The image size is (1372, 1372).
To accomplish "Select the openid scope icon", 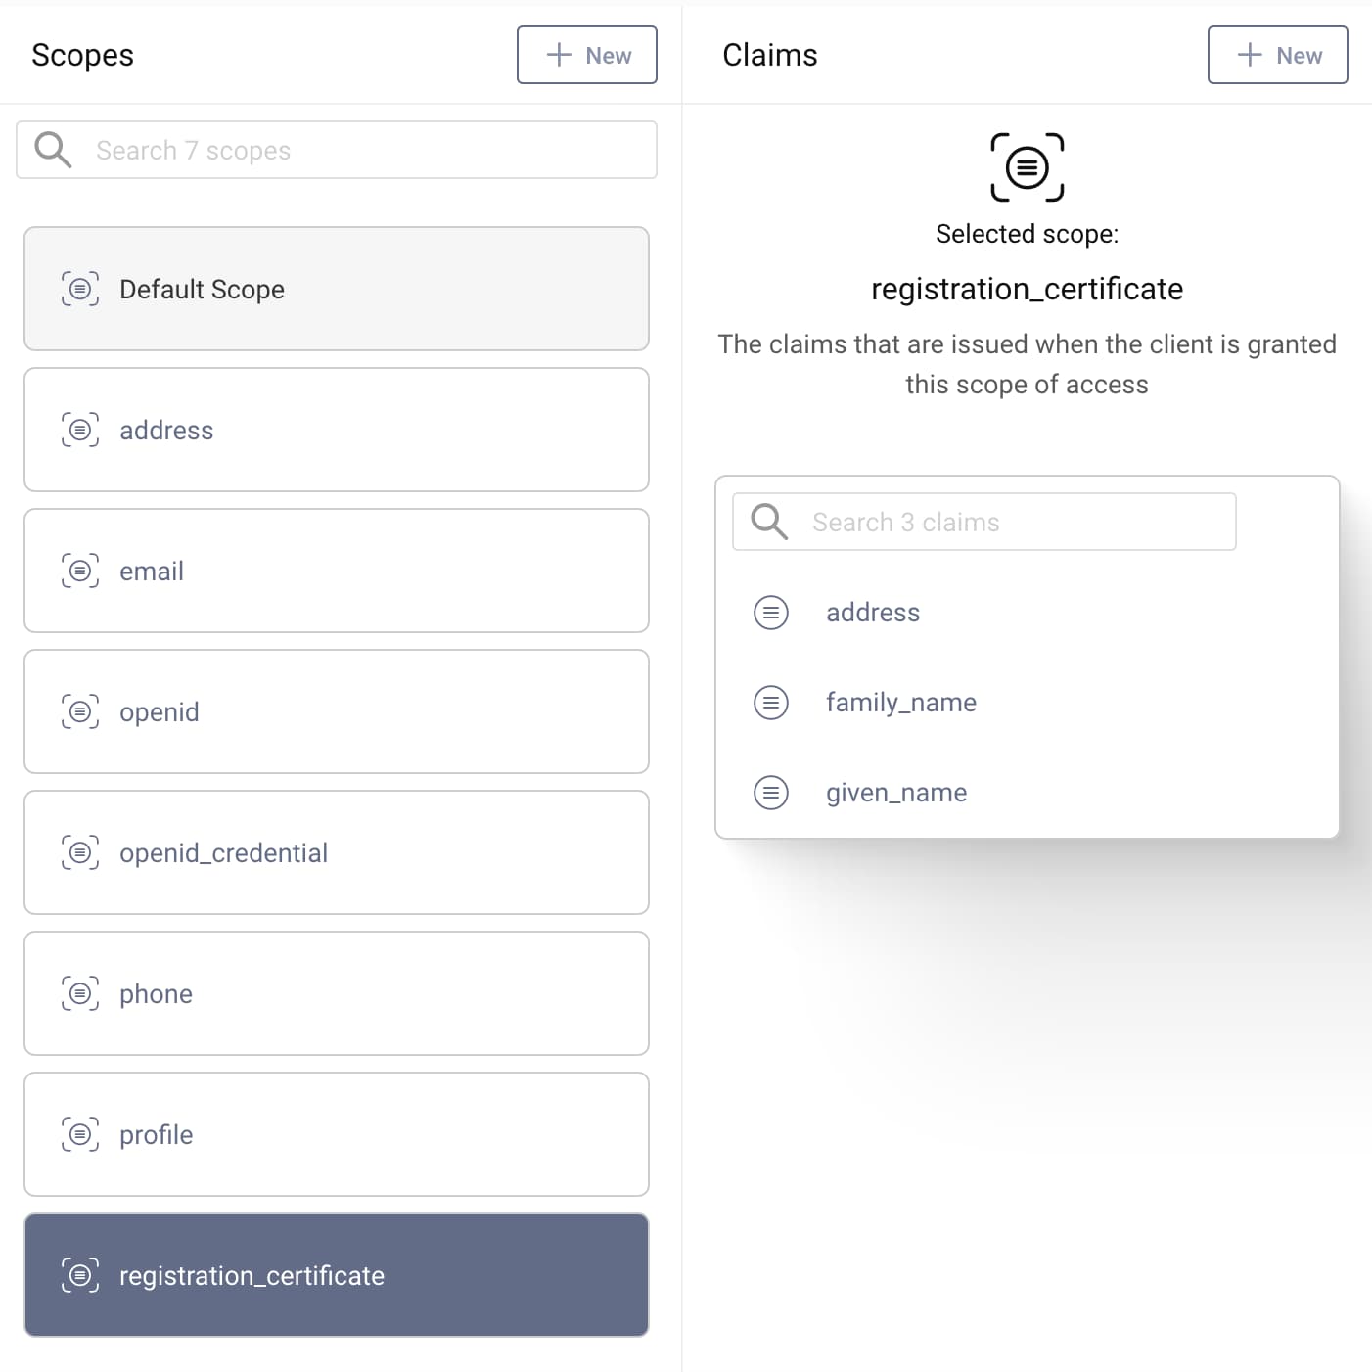I will [79, 711].
